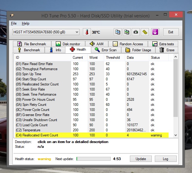
Task: Select Power Cycle Count row
Action: 92,110
